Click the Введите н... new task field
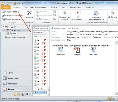 tap(40, 36)
